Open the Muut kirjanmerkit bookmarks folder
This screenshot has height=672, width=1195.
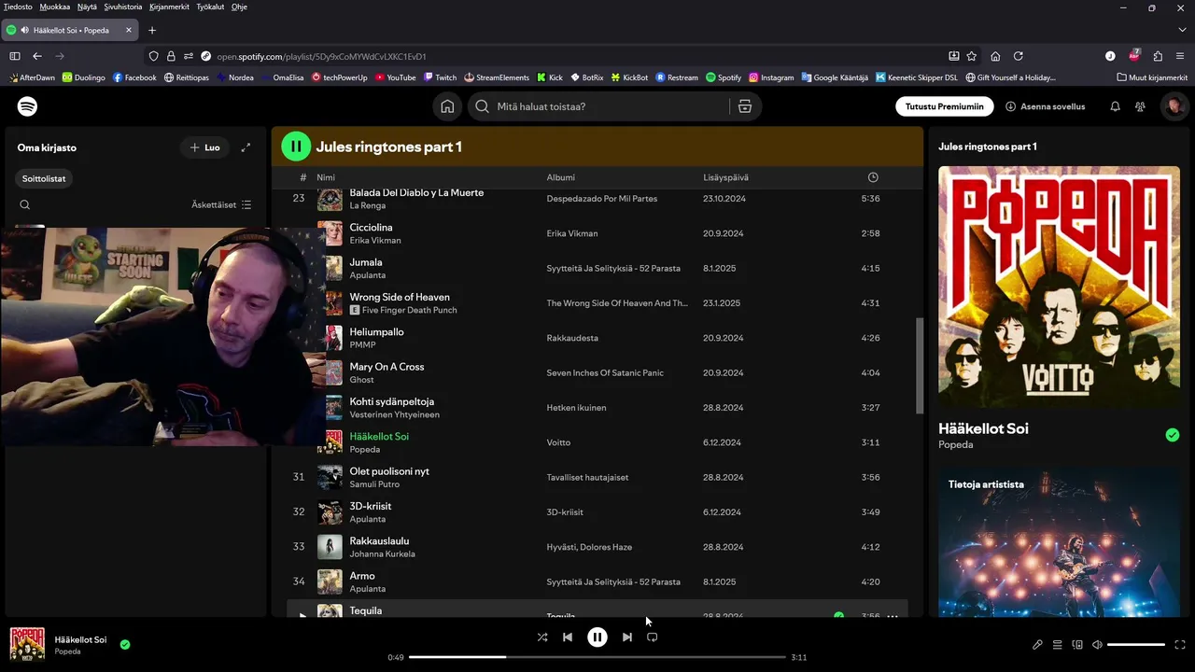coord(1152,77)
